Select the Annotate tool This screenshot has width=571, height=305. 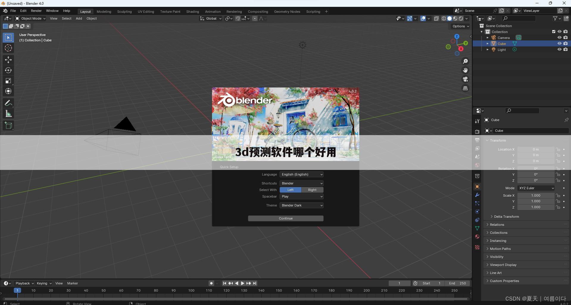click(8, 103)
